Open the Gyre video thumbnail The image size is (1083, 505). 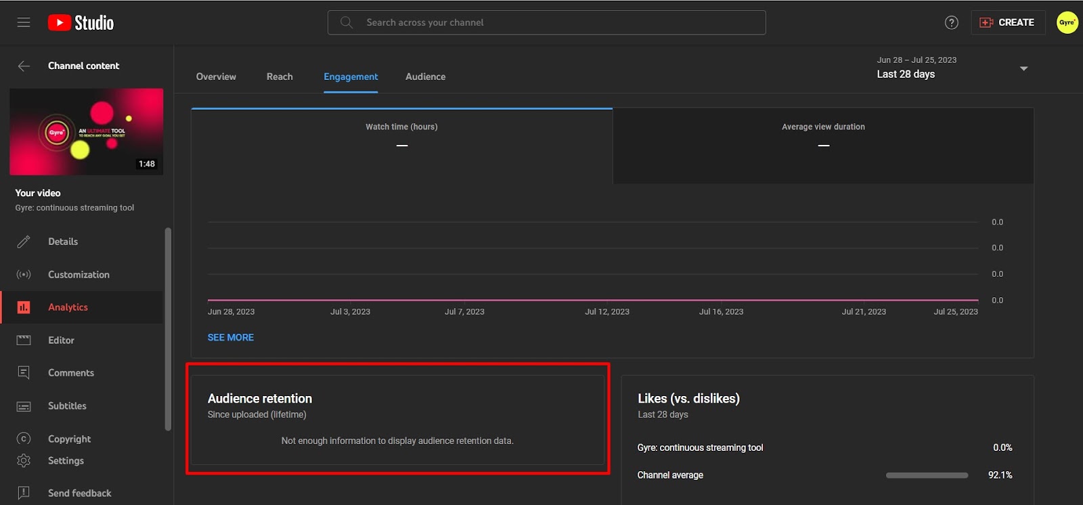point(87,131)
